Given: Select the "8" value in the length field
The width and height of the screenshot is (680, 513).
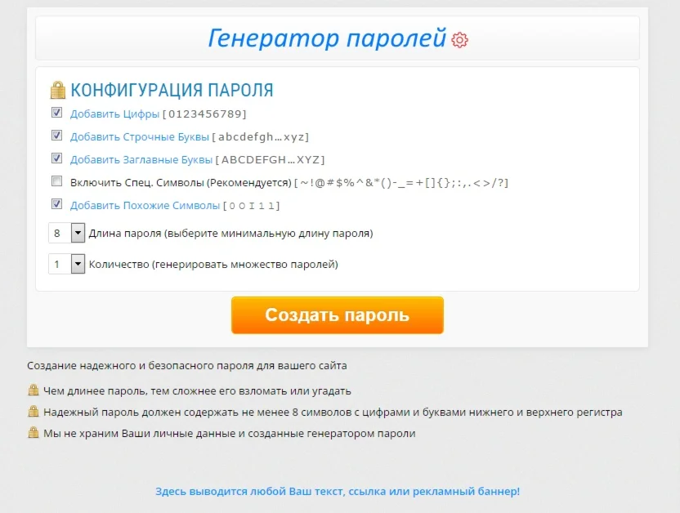Looking at the screenshot, I should [x=59, y=233].
